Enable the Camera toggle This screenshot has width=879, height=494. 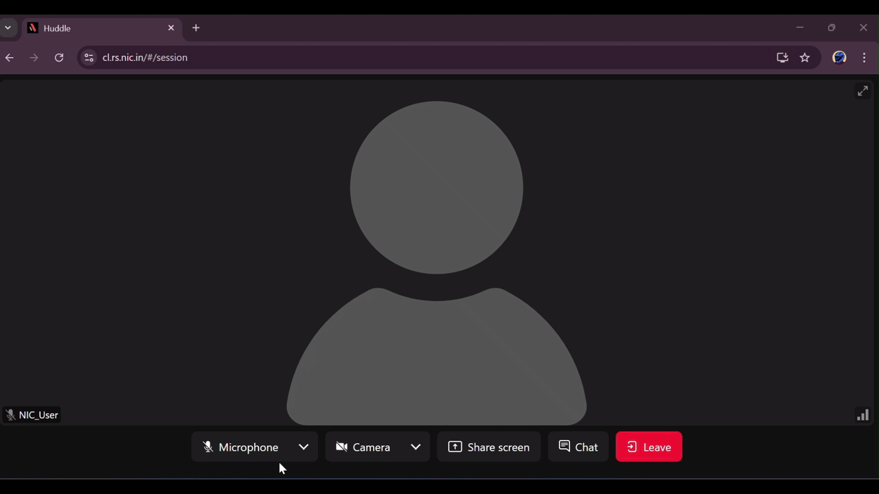[363, 447]
